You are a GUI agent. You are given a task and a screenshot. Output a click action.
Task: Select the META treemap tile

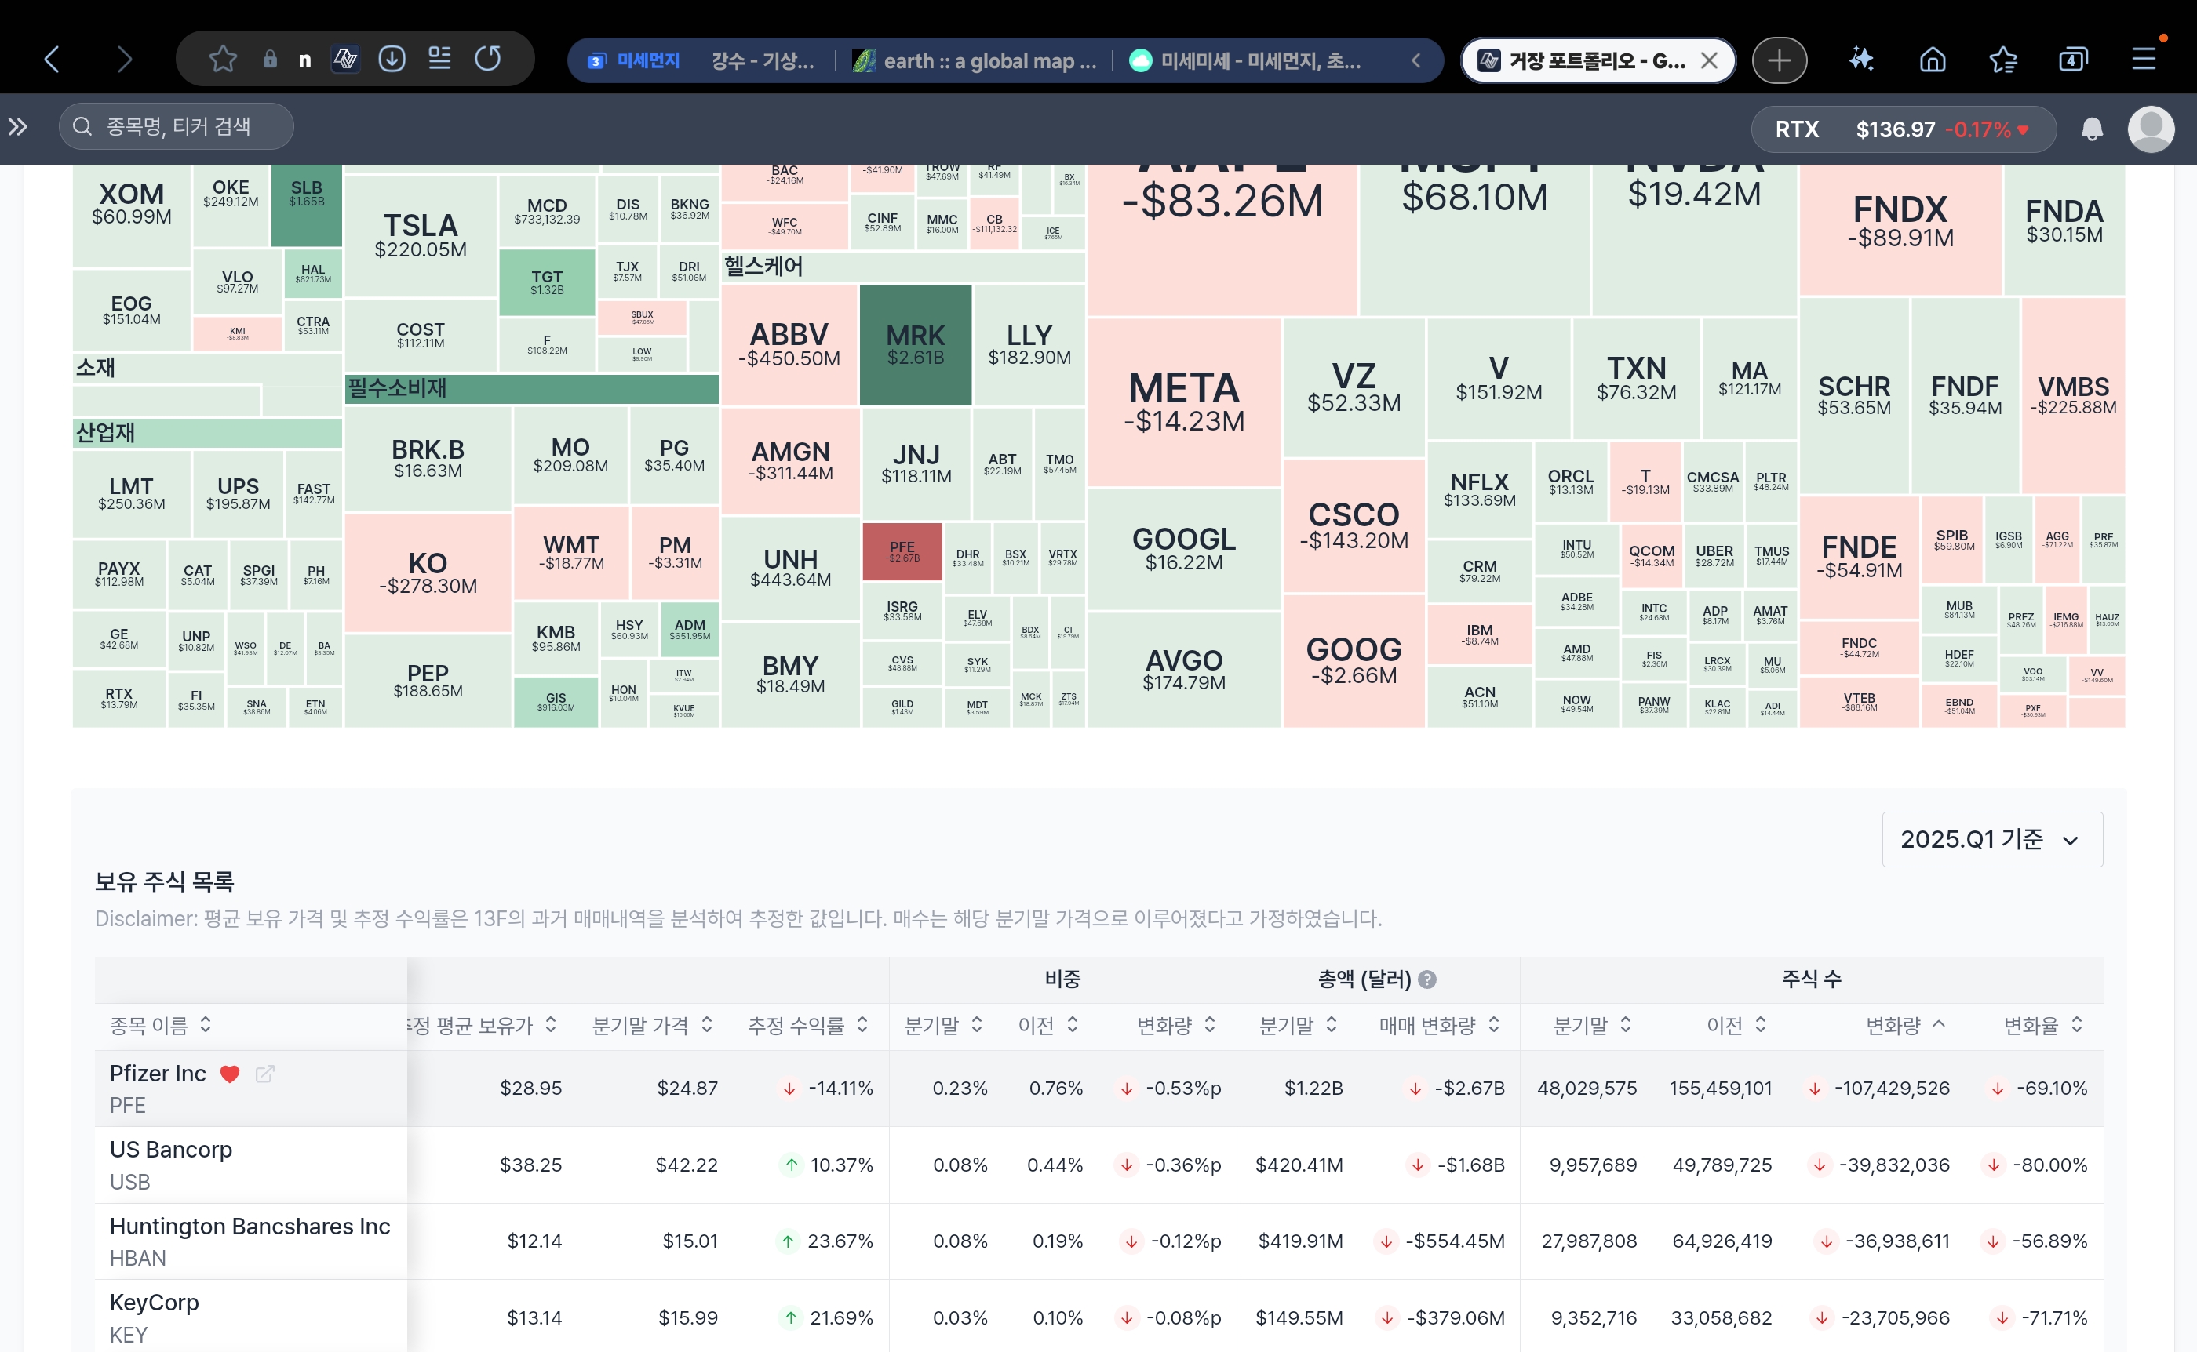(1183, 402)
